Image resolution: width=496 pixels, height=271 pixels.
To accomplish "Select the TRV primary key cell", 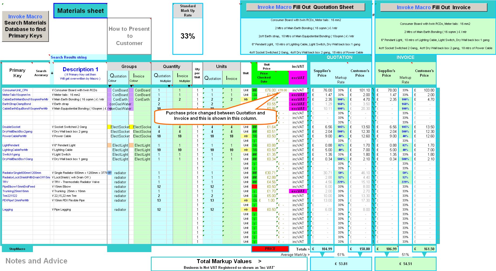I will pos(17,182).
